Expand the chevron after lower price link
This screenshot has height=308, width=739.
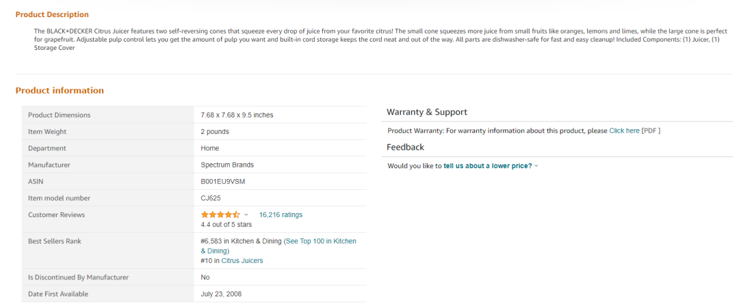tap(536, 166)
